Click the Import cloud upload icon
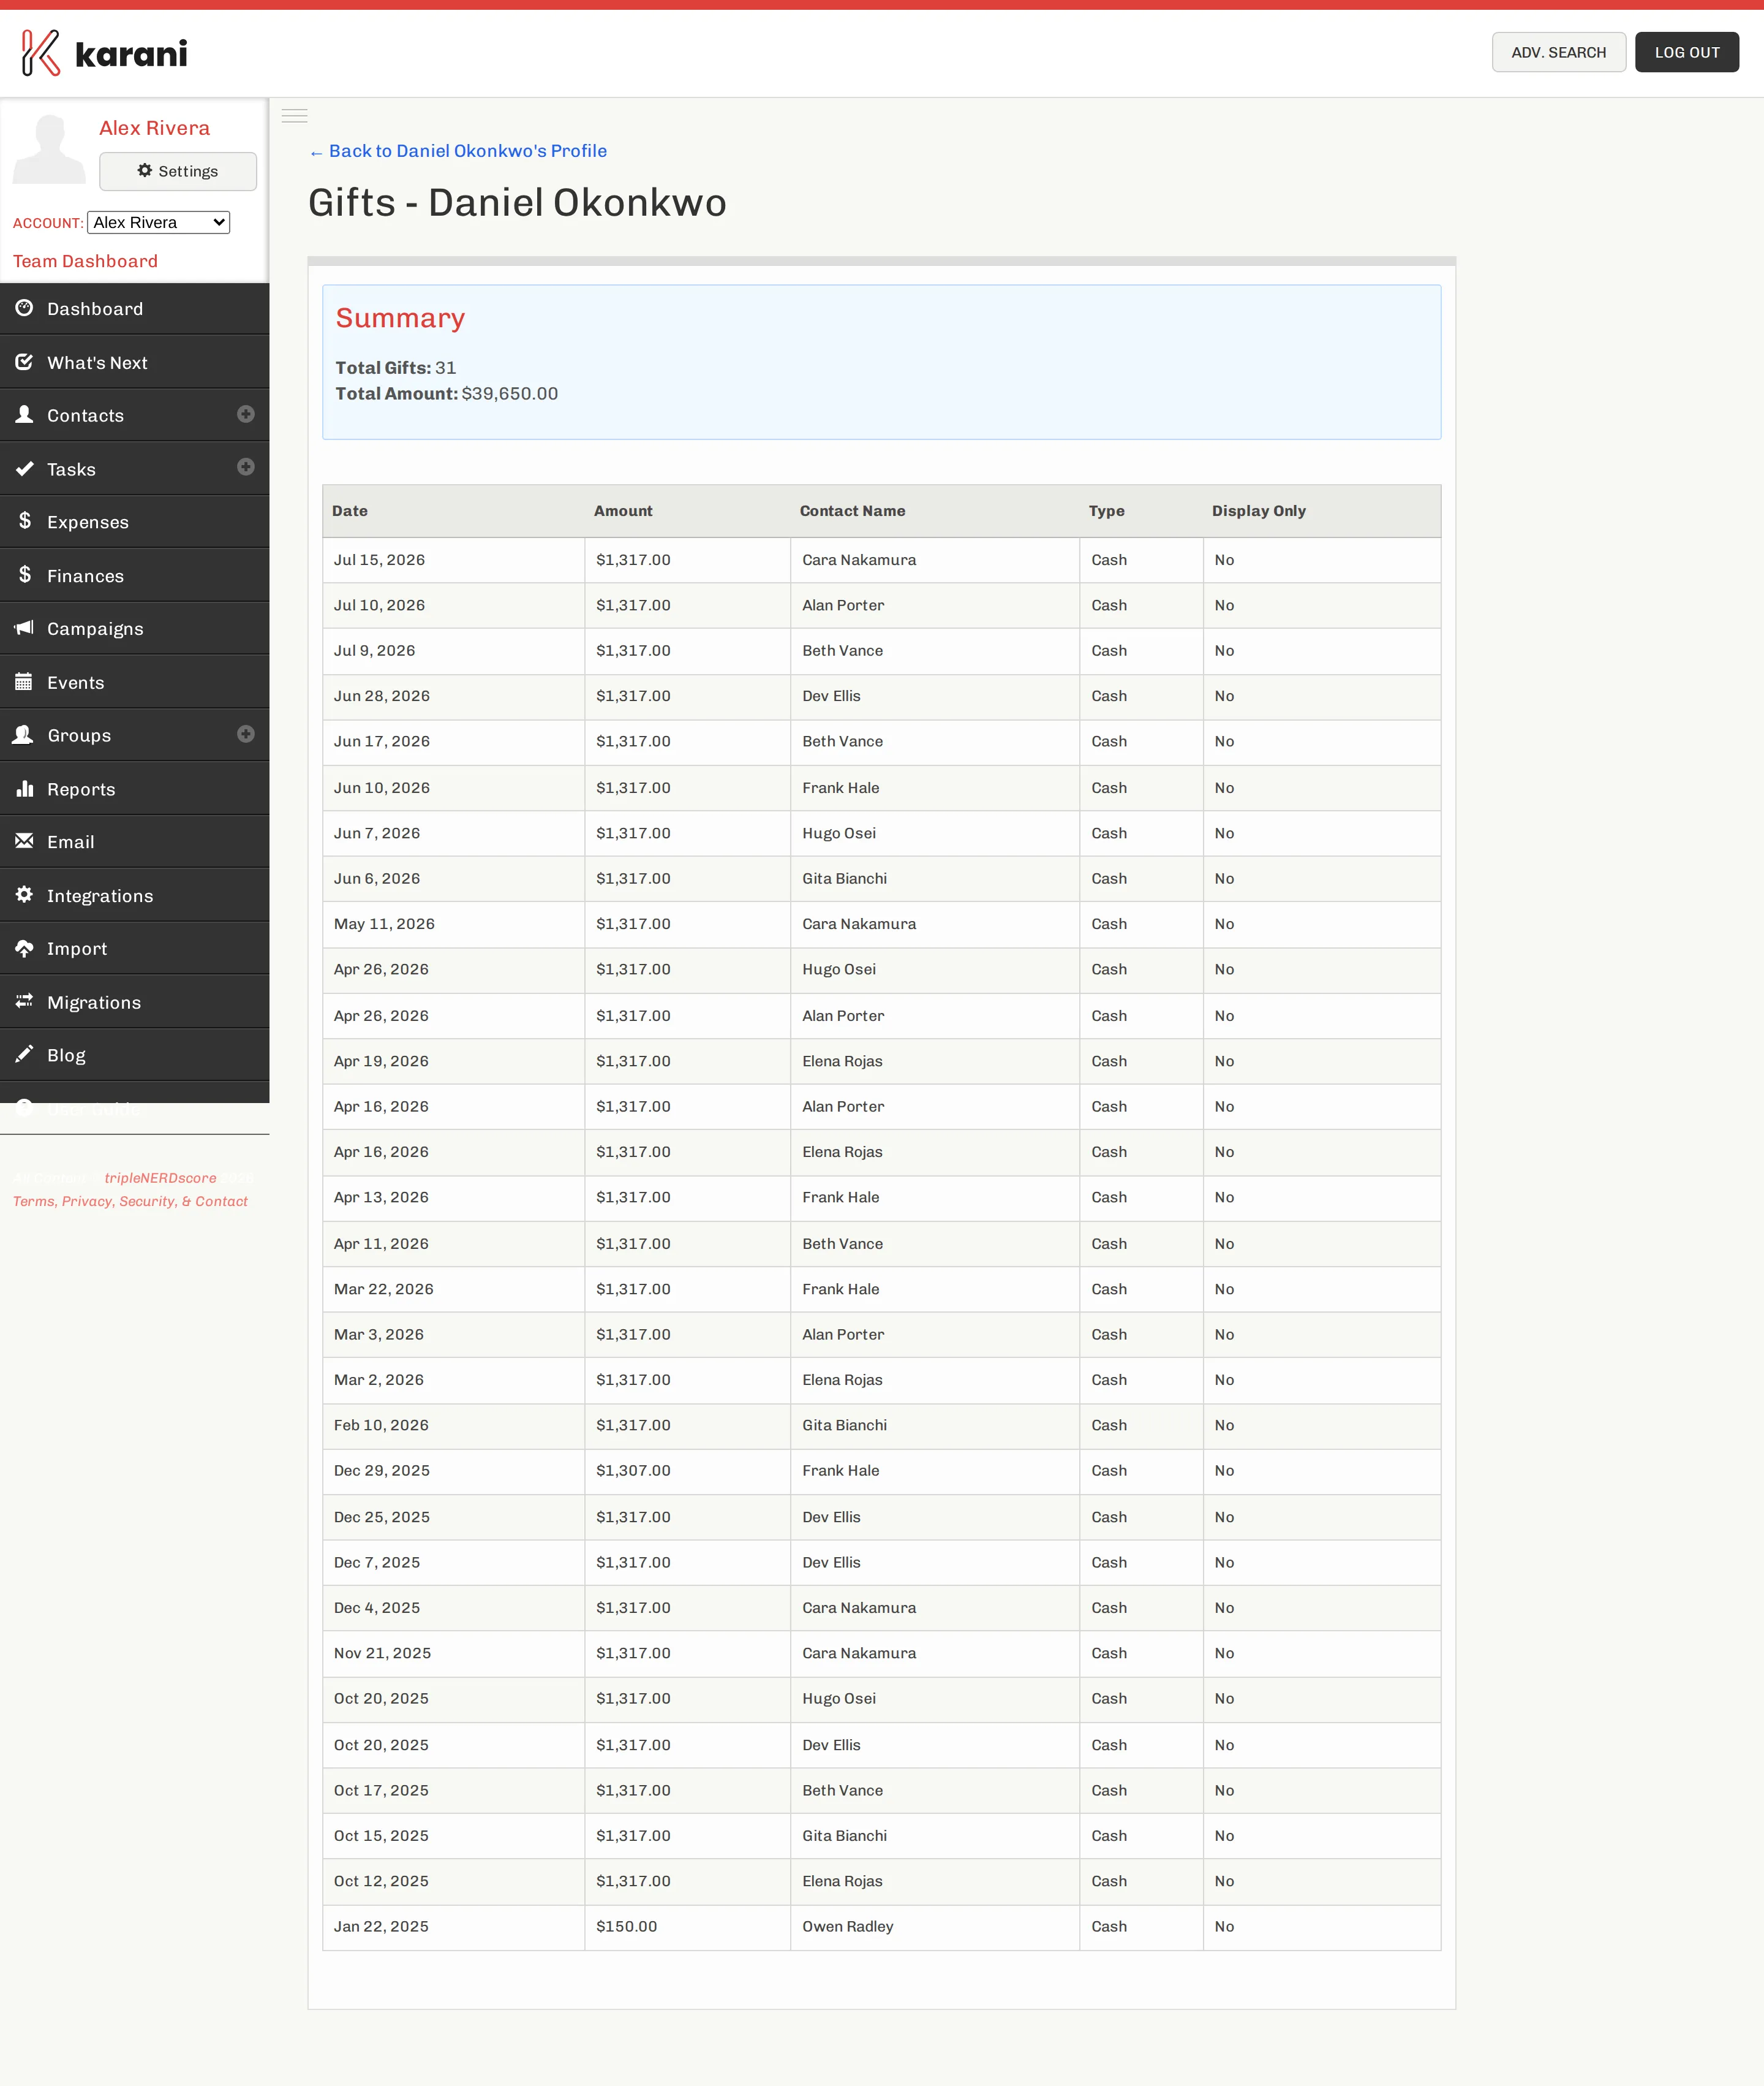 click(24, 947)
